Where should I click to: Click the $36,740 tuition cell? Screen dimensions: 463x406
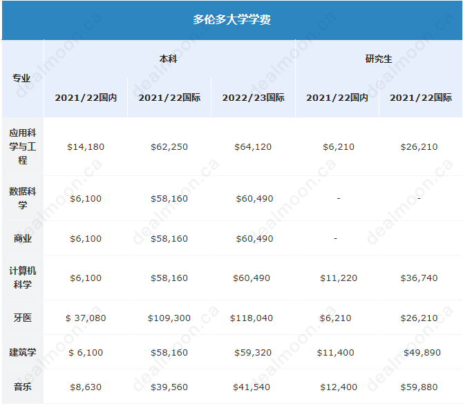(x=419, y=278)
